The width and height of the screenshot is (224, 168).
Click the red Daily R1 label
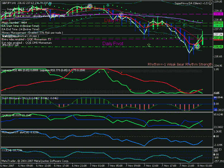tap(113, 20)
